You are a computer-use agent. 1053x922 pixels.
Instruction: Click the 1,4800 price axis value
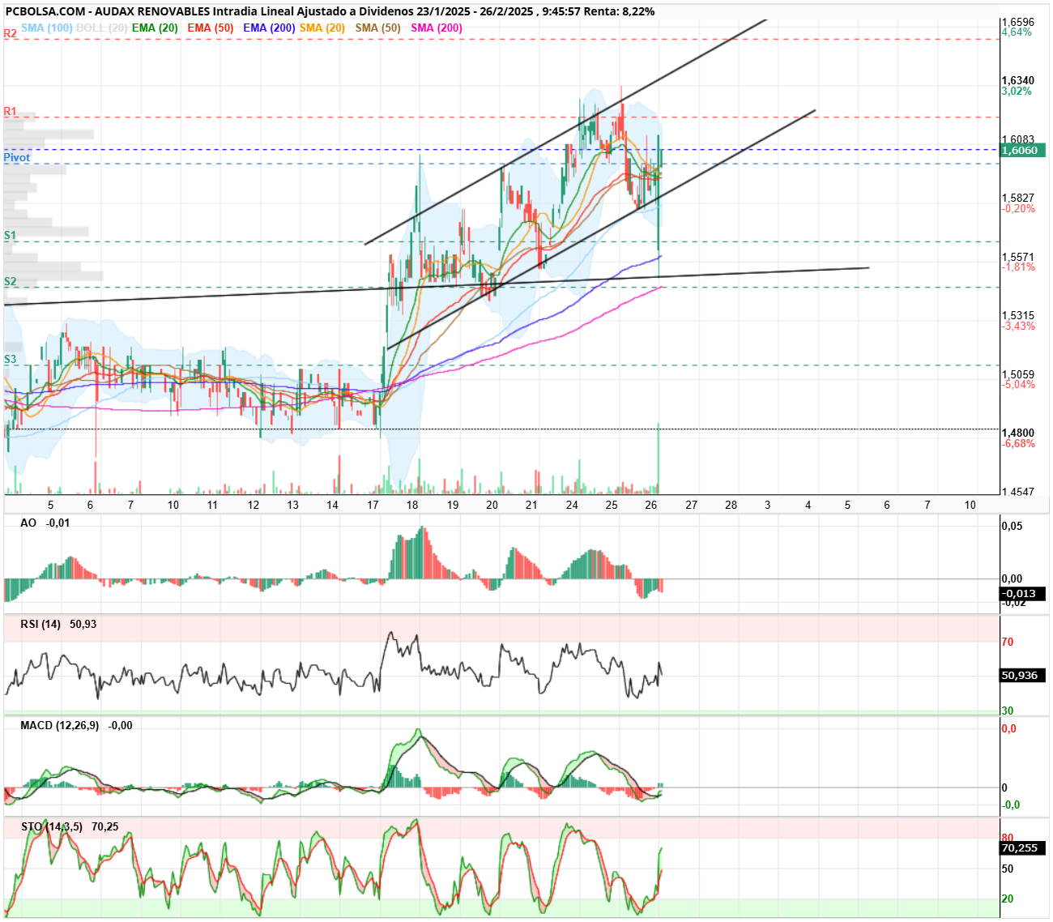point(1018,433)
